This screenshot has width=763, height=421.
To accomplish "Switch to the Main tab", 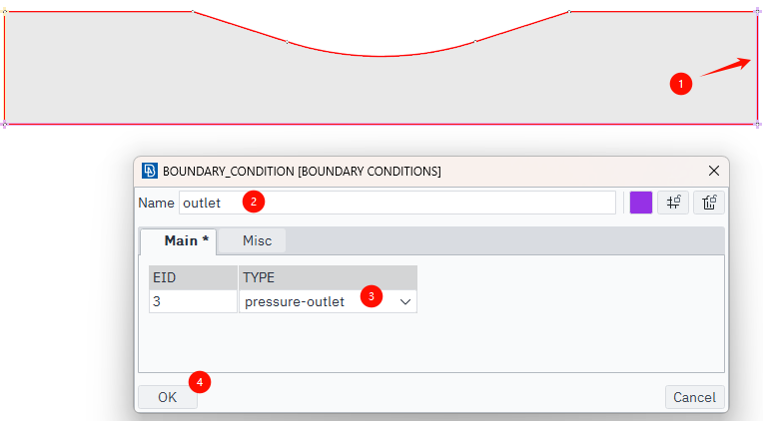I will (x=178, y=240).
